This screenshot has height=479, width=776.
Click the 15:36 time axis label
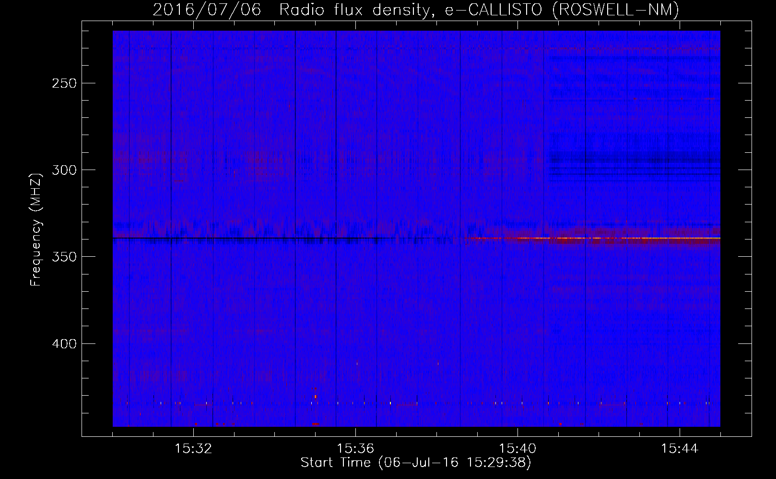click(355, 449)
